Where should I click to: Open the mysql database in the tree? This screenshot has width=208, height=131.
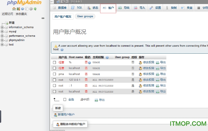pos(13,32)
